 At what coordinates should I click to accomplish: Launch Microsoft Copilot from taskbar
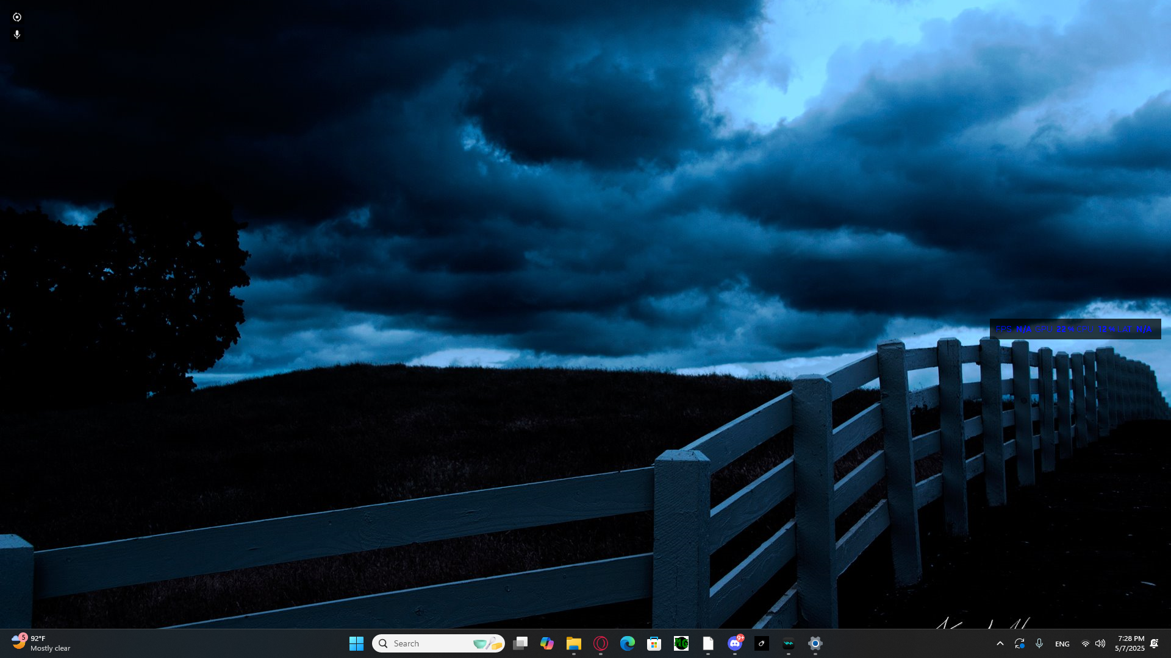[547, 643]
